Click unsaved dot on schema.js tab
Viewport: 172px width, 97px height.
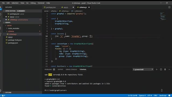click(x=89, y=7)
